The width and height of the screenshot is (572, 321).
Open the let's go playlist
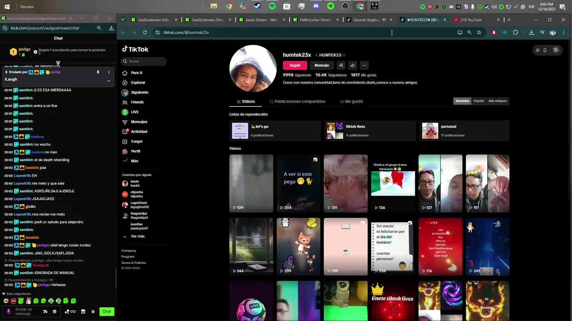pyautogui.click(x=275, y=131)
